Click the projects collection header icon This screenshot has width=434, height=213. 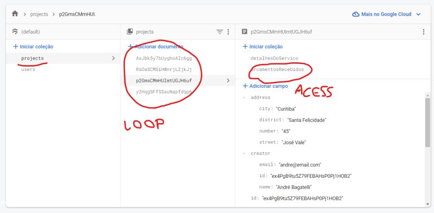(x=130, y=31)
